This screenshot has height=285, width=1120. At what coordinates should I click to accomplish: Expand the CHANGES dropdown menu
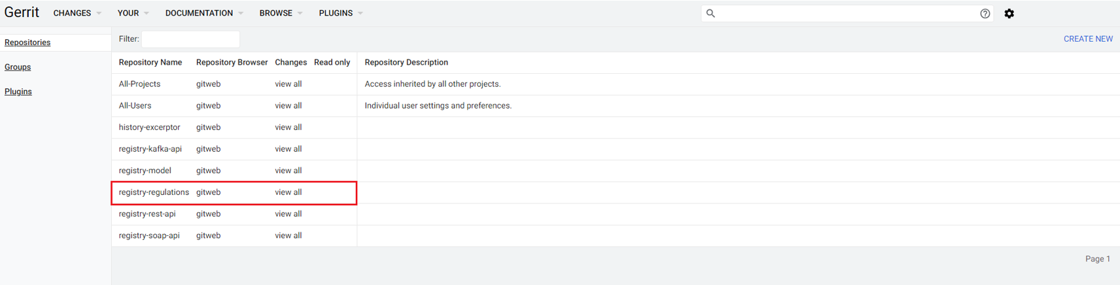[77, 13]
